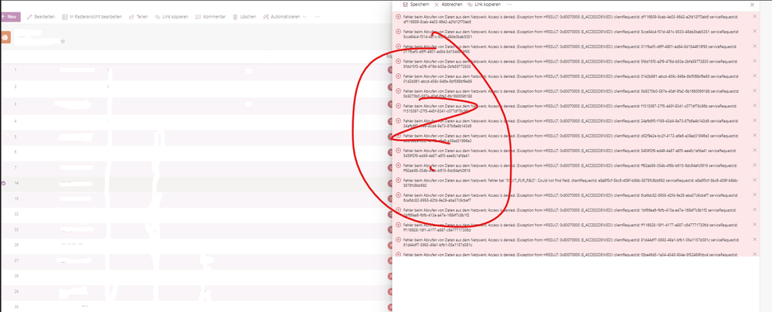
Task: Dismiss error with clientRequestId 011fbaf3
Action: coord(755,46)
